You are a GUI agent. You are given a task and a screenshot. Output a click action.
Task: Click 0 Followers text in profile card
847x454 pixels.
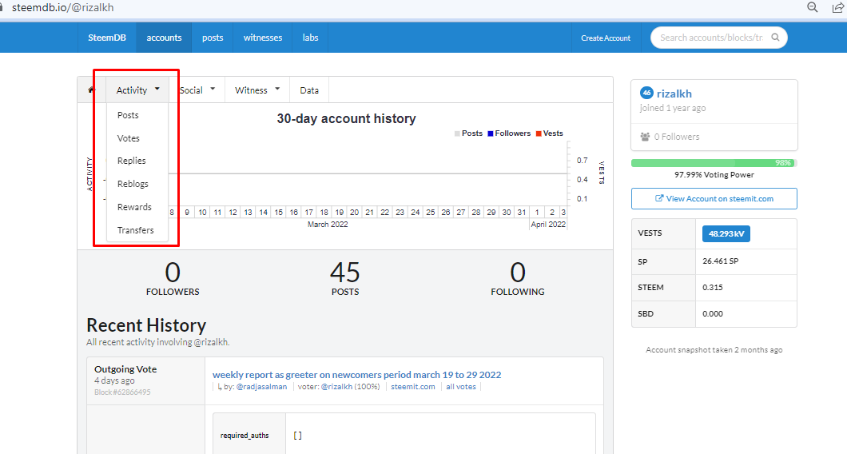click(676, 137)
